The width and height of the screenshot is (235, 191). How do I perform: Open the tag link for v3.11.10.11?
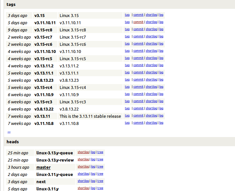click(x=127, y=22)
